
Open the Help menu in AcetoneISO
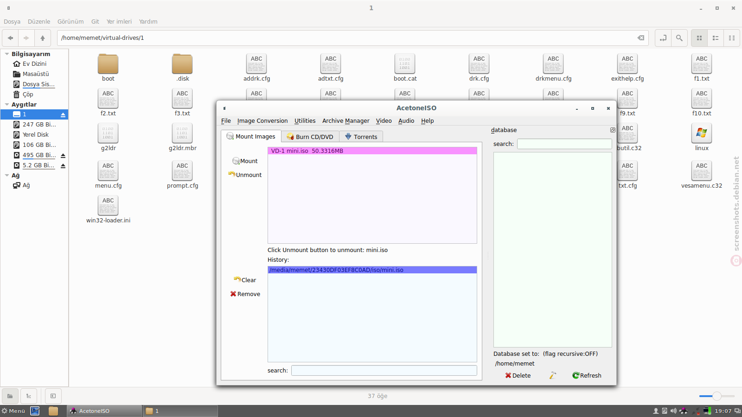(427, 120)
